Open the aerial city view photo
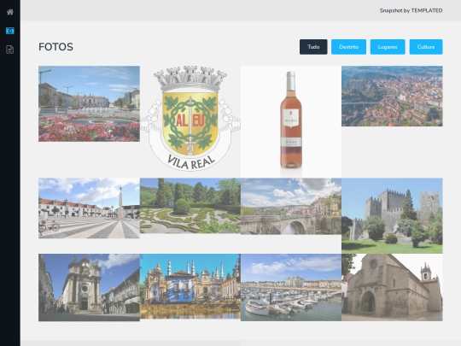The image size is (461, 346). pyautogui.click(x=392, y=97)
